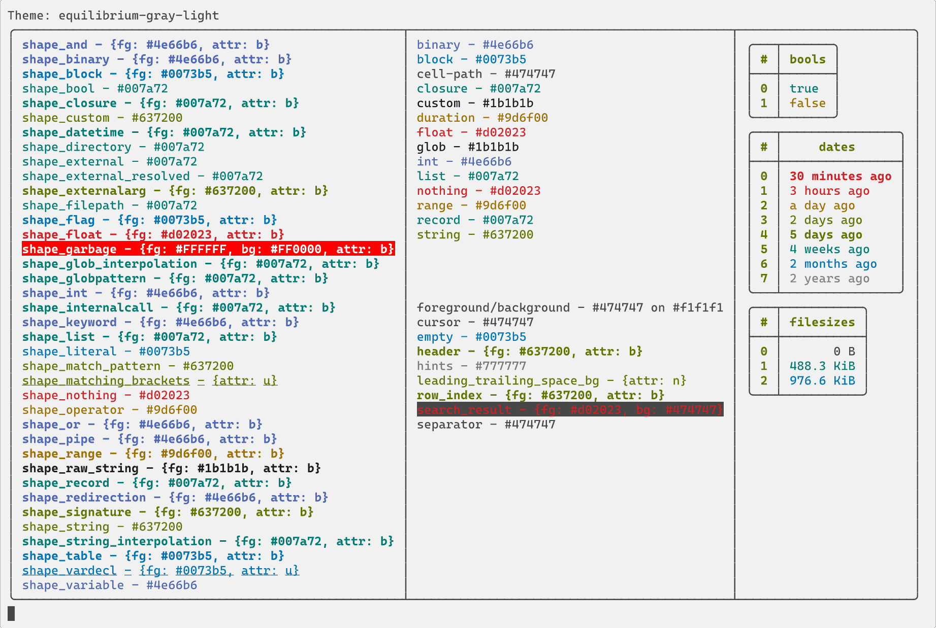Select the shape_operator entry

coord(110,410)
